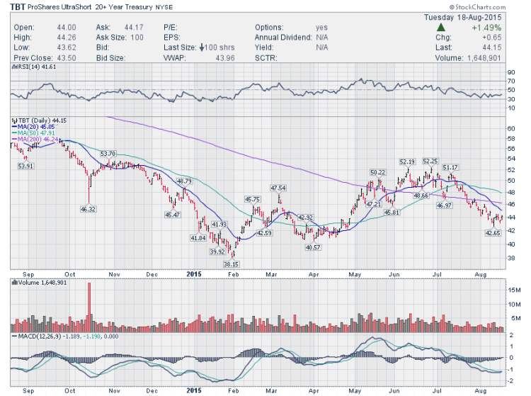This screenshot has width=531, height=396.
Task: Click the 51.17 price annotation
Action: (x=450, y=167)
